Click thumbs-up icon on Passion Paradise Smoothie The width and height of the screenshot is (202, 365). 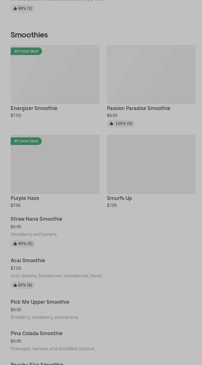point(111,124)
